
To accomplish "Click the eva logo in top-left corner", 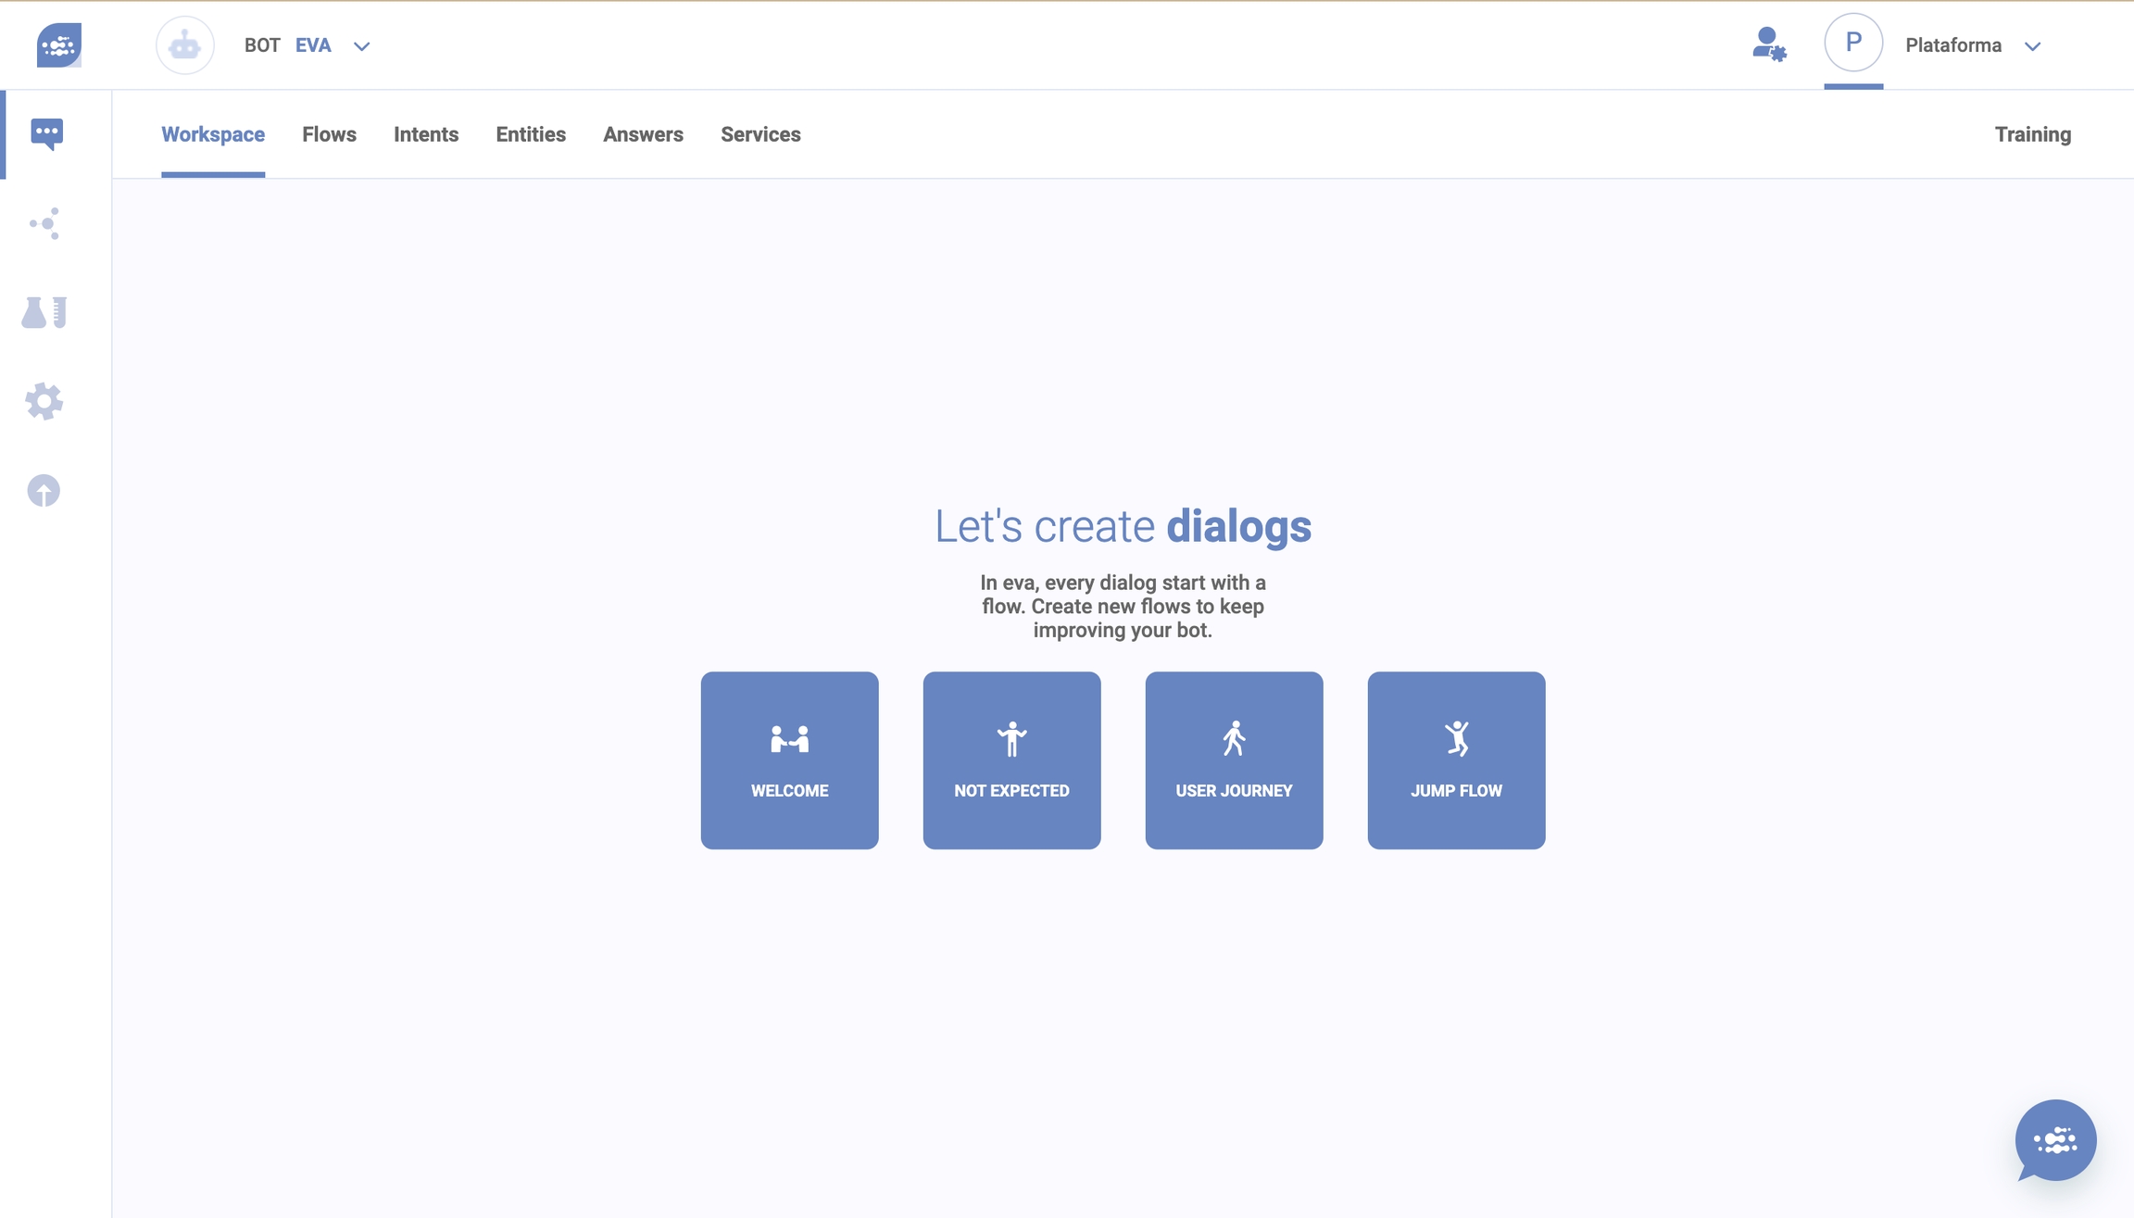I will [x=59, y=44].
